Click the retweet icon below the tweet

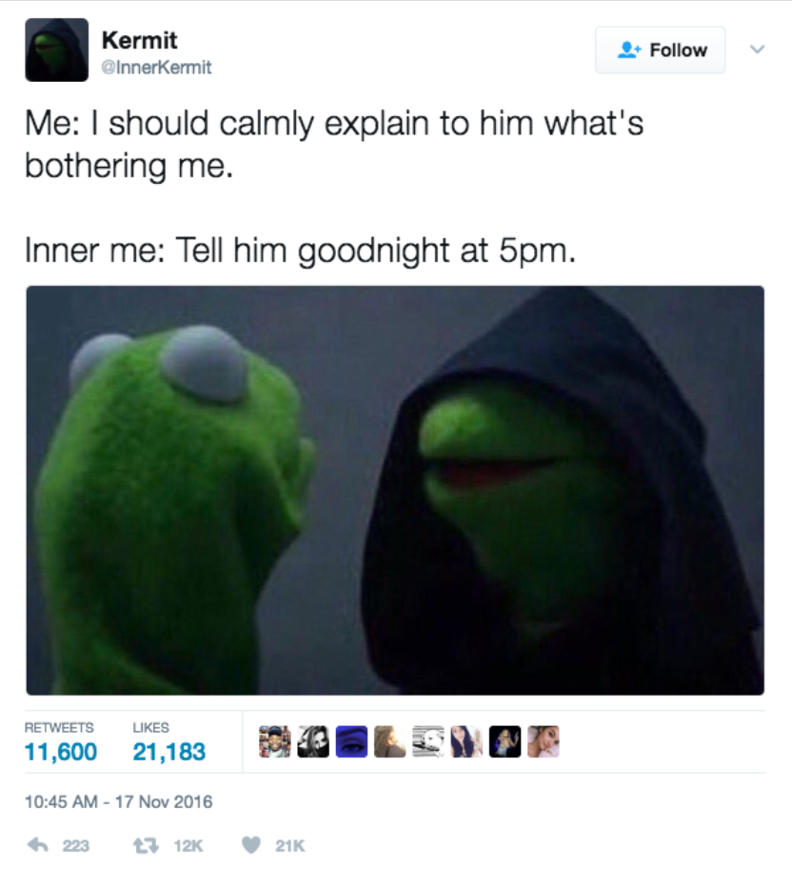coord(146,845)
